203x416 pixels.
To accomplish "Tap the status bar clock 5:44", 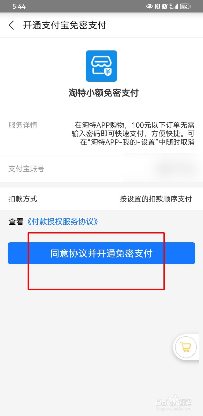I will tap(19, 6).
